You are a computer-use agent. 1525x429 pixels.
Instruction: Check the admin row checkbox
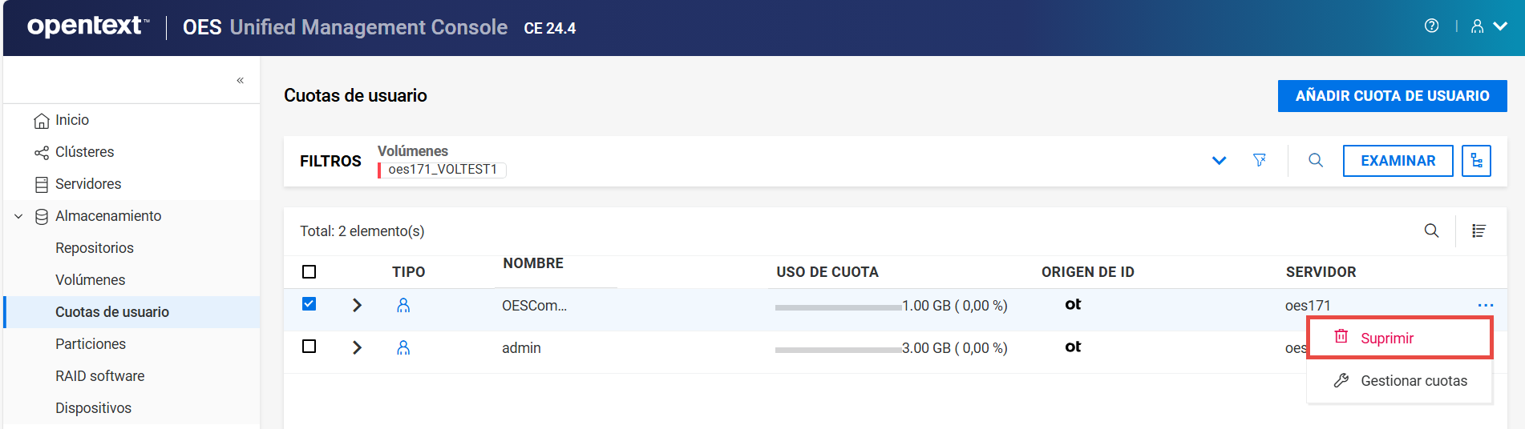click(x=309, y=347)
